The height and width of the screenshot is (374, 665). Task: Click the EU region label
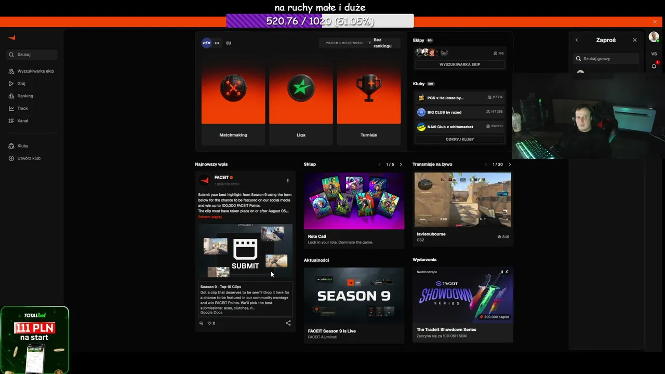(x=229, y=43)
